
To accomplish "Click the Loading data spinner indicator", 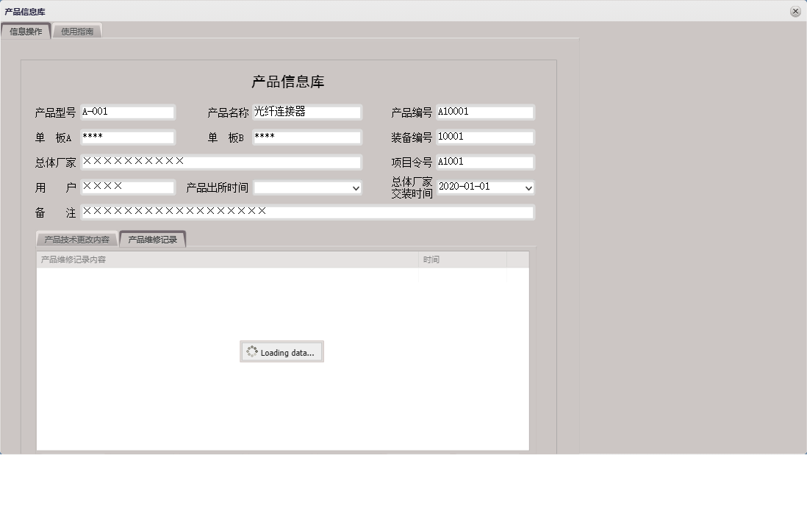I will point(281,351).
